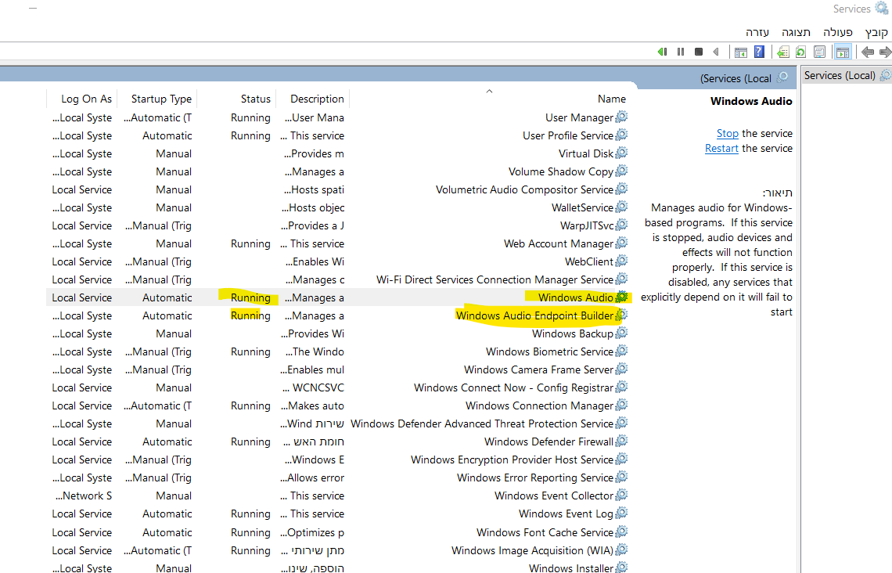892x573 pixels.
Task: Select the Windows Font Cache Service name
Action: coord(545,532)
